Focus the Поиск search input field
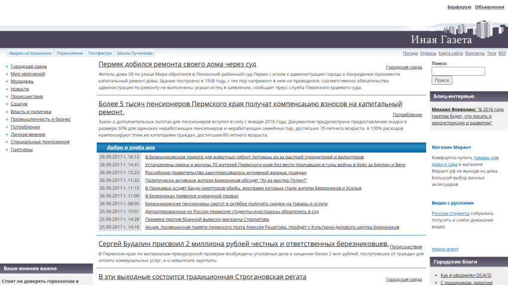 pyautogui.click(x=458, y=71)
